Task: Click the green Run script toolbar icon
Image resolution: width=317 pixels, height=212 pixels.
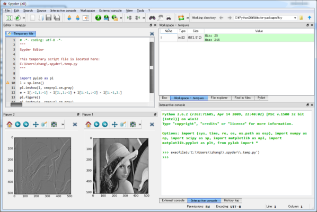Action: point(98,18)
